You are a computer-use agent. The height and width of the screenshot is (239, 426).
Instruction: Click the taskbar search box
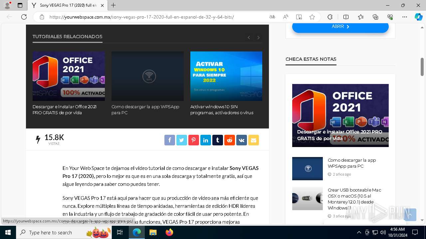tap(64, 232)
